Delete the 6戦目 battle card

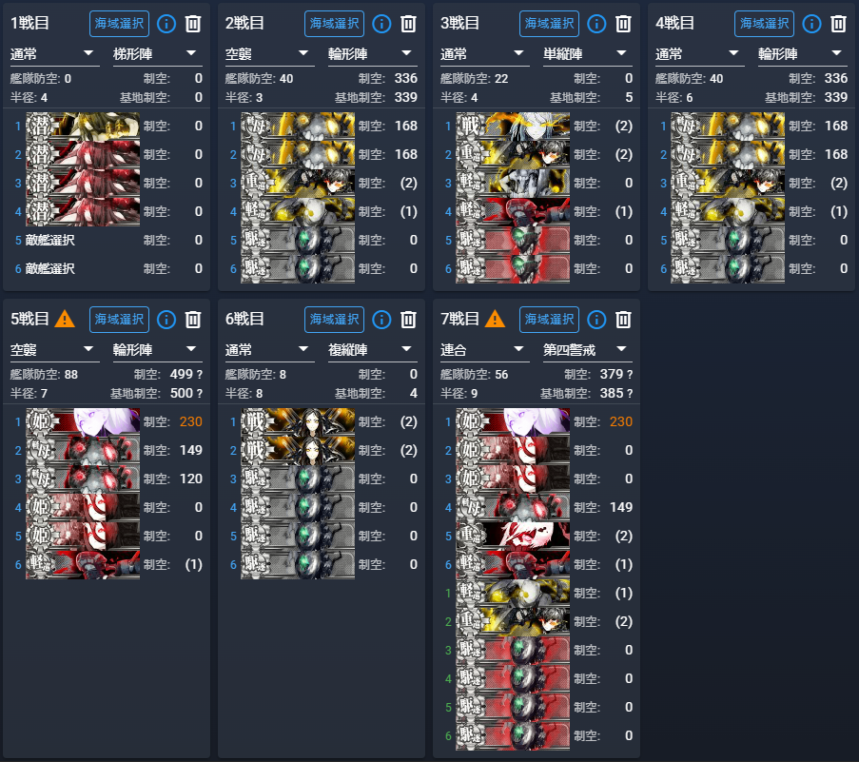click(408, 320)
